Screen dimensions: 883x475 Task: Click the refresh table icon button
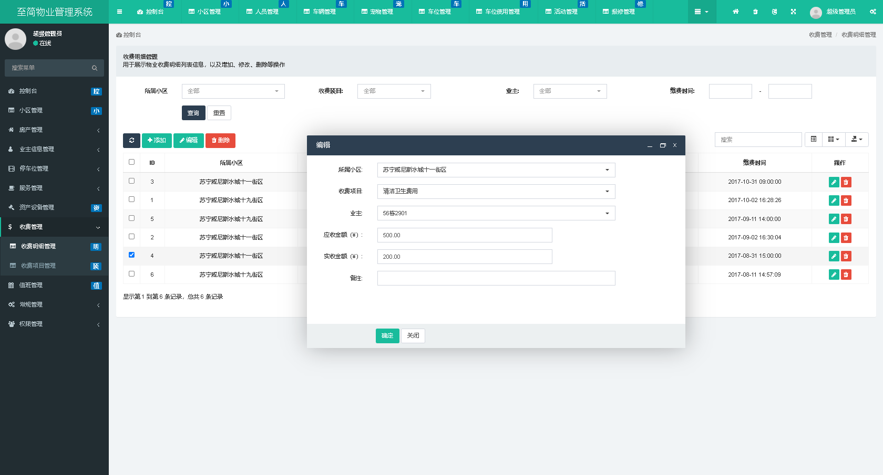131,141
